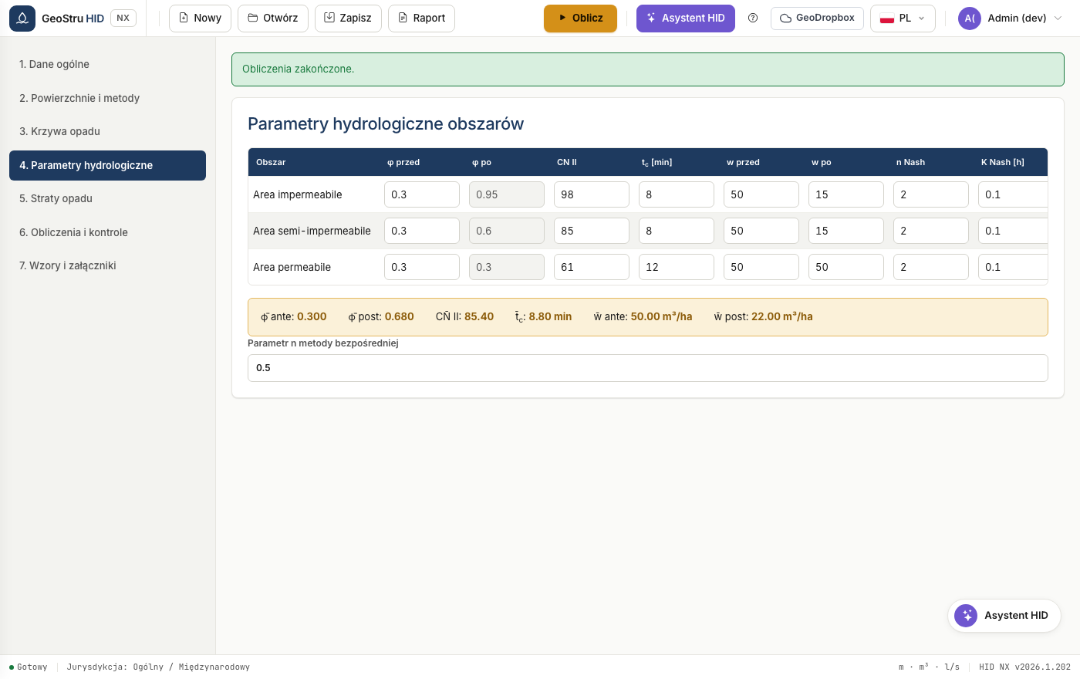Edit w przed for Area impermeable
The height and width of the screenshot is (679, 1080).
coord(761,194)
